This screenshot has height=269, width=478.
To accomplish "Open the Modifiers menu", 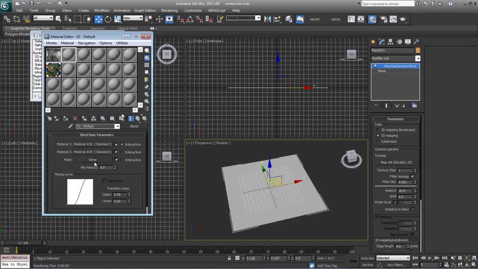I will pos(102,10).
